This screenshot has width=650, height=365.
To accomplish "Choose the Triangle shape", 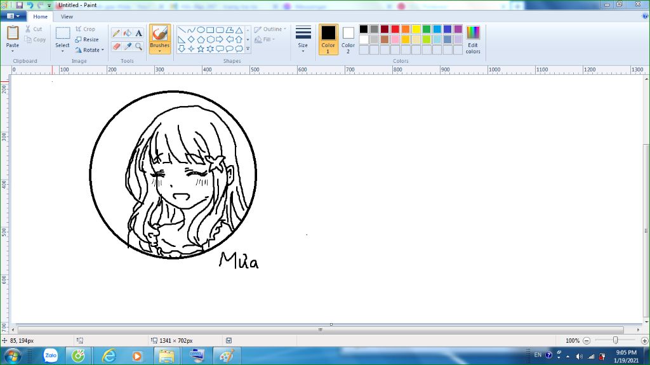I will pyautogui.click(x=239, y=30).
